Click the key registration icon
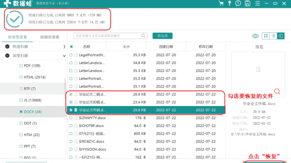This screenshot has width=291, height=163. [230, 3]
